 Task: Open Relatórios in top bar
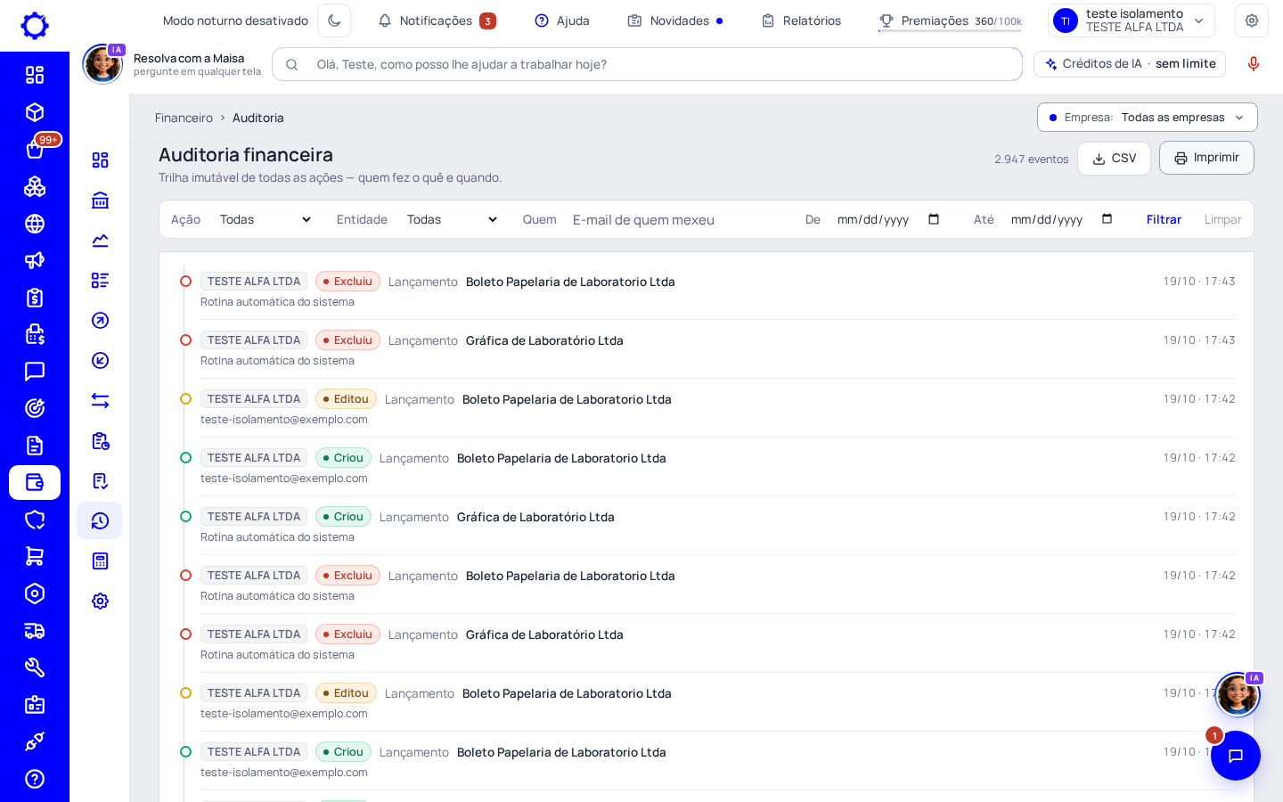coord(801,20)
